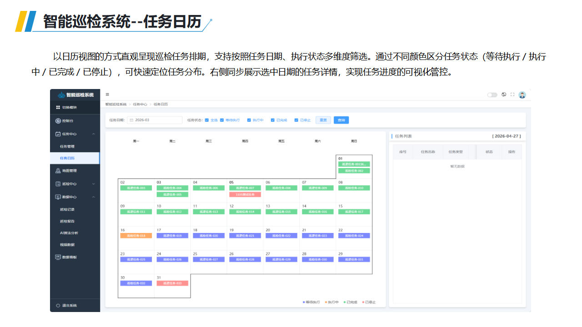Collapse the 数据中心 submenu chevron
The height and width of the screenshot is (327, 582).
point(93,197)
